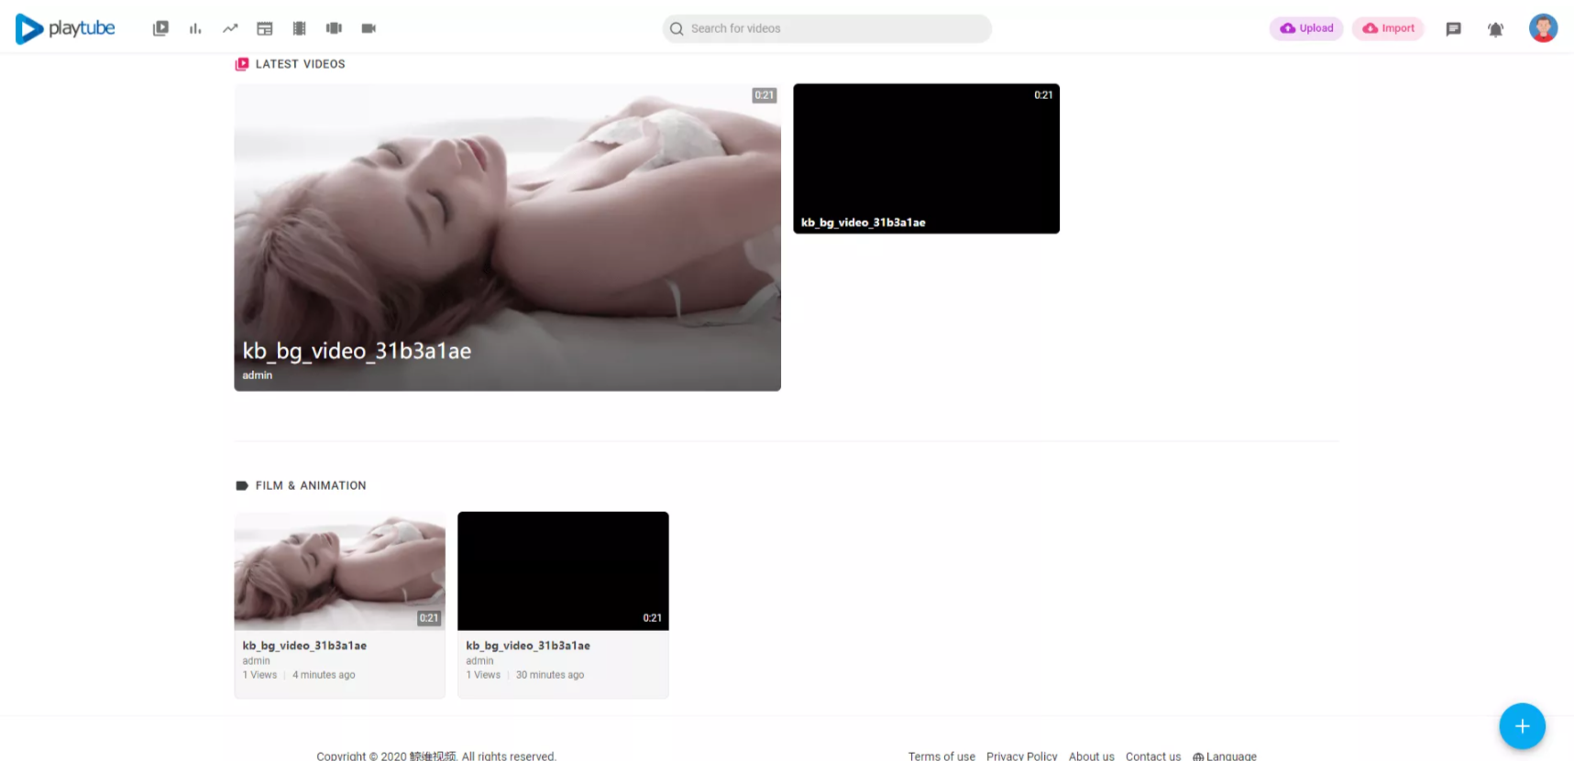Click the Upload button
1574x761 pixels.
[x=1306, y=28]
